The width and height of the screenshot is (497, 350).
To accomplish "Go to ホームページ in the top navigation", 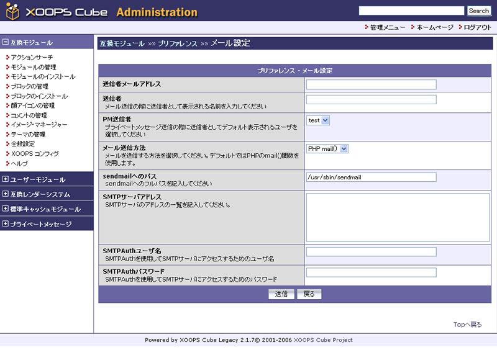I will pyautogui.click(x=435, y=27).
